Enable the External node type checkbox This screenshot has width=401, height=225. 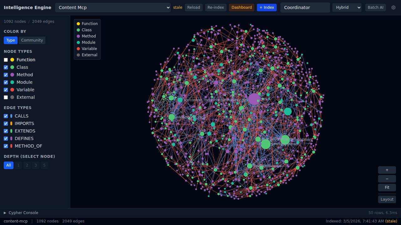tap(5, 97)
